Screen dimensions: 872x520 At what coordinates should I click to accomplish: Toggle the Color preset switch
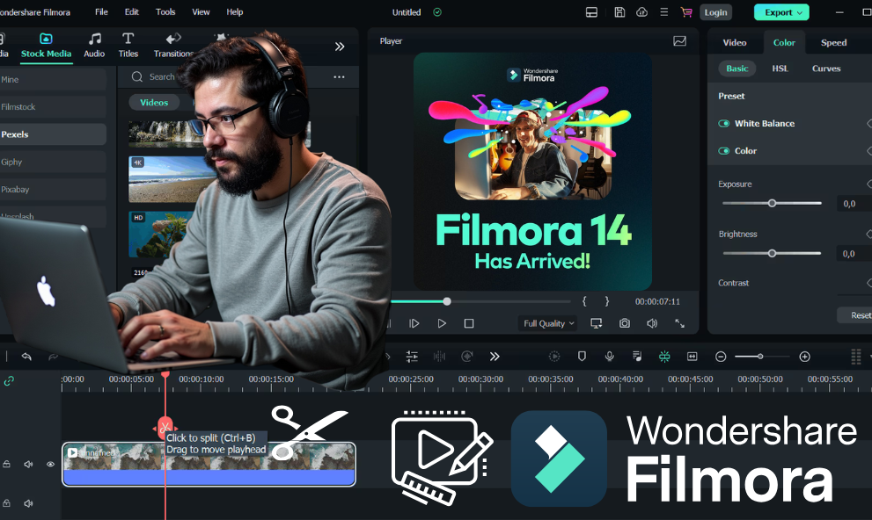724,151
